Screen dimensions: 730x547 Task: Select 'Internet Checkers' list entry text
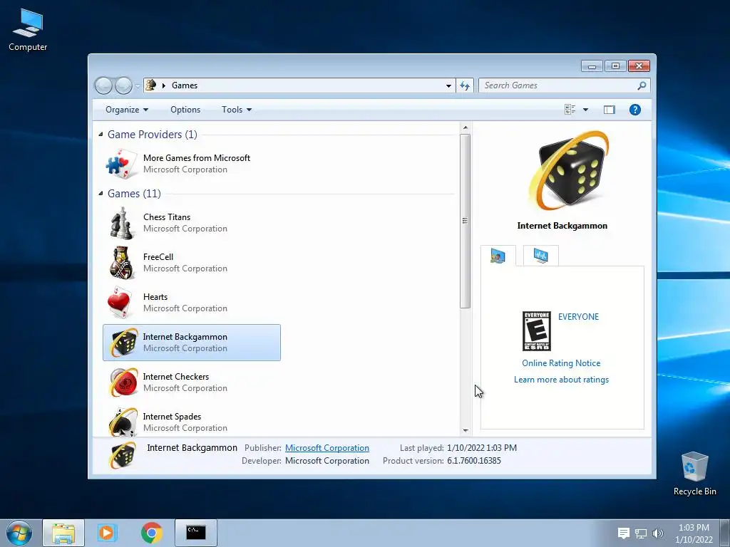pos(175,377)
